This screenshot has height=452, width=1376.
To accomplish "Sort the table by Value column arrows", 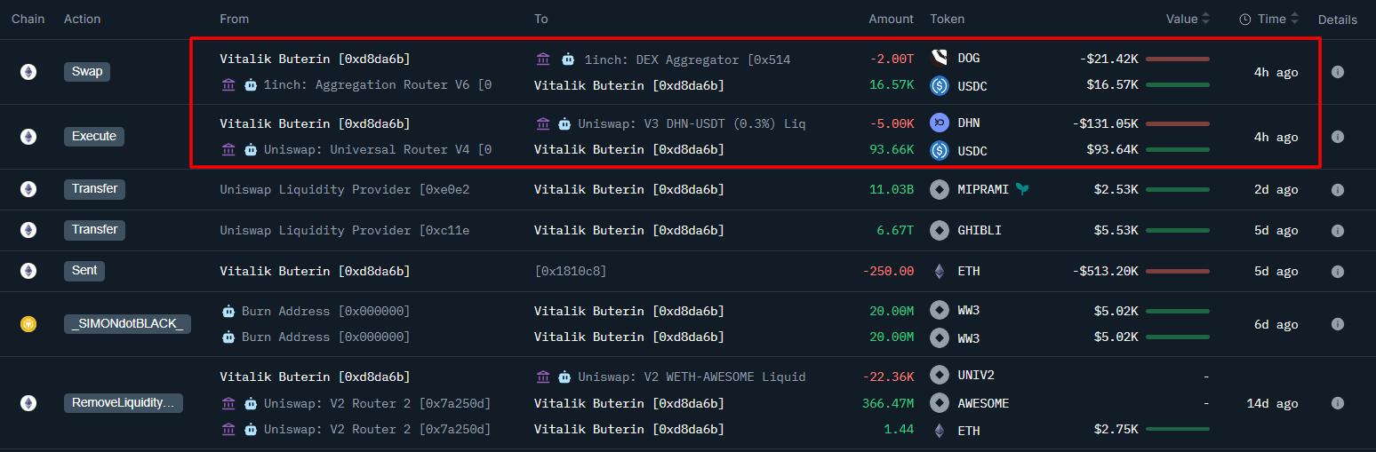I will pos(1205,19).
